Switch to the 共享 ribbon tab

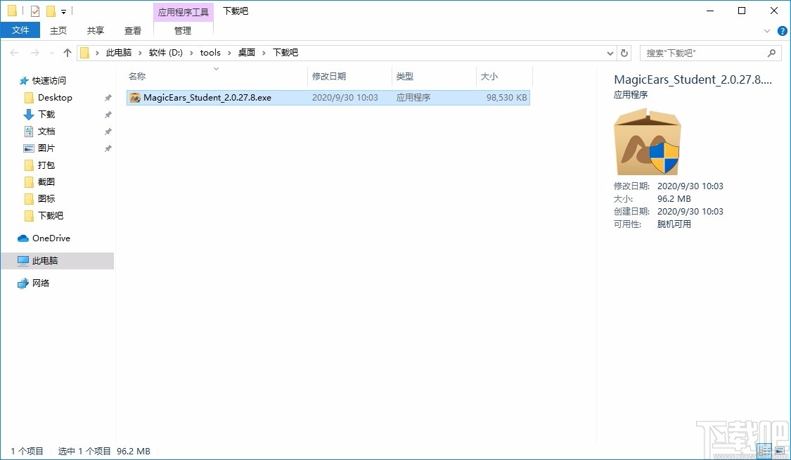coord(96,30)
